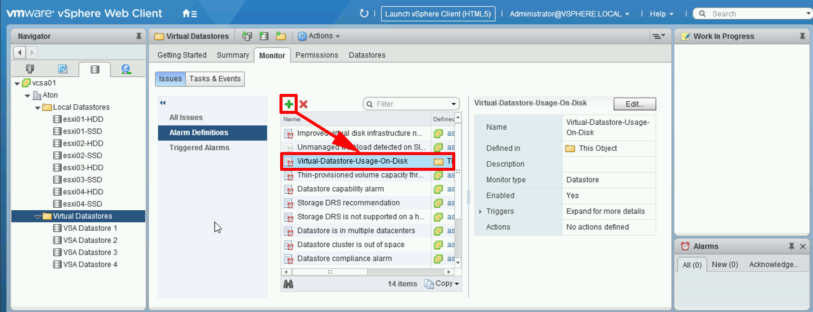Pin the Navigator panel

click(139, 36)
